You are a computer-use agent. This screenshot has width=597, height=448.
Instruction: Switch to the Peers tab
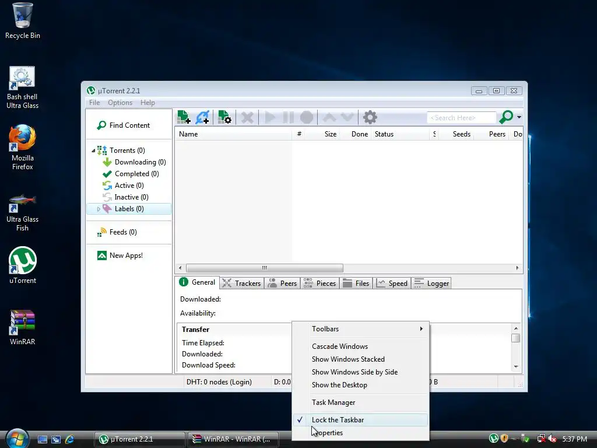[x=282, y=283]
